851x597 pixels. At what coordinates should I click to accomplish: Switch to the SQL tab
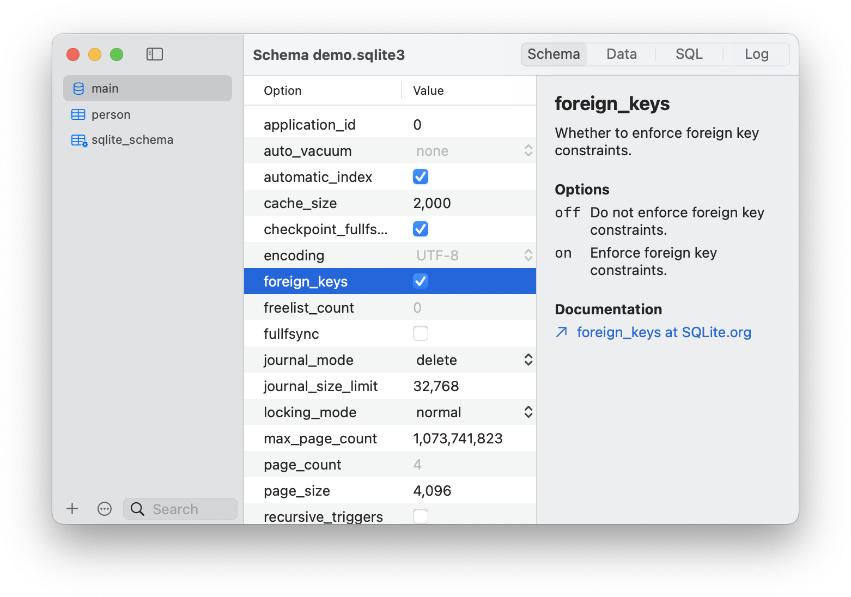tap(689, 54)
